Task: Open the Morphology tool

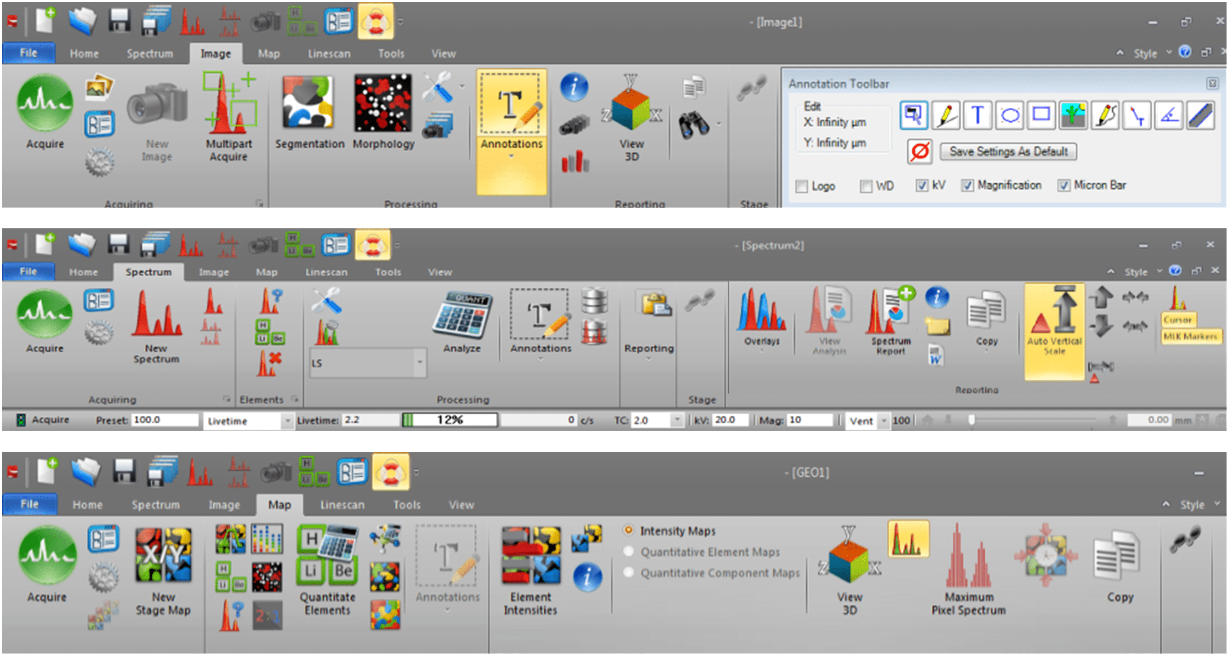Action: pyautogui.click(x=383, y=112)
